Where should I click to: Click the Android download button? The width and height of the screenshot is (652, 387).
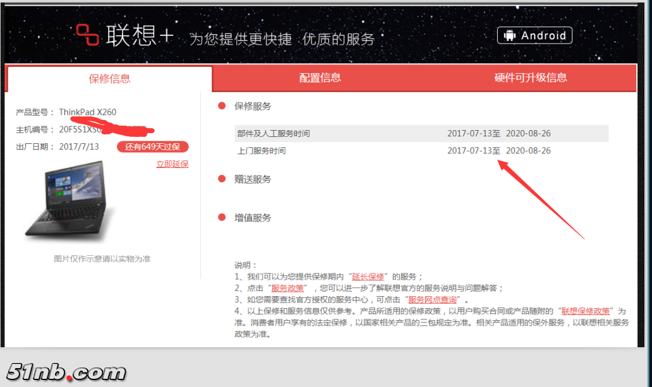(x=534, y=35)
